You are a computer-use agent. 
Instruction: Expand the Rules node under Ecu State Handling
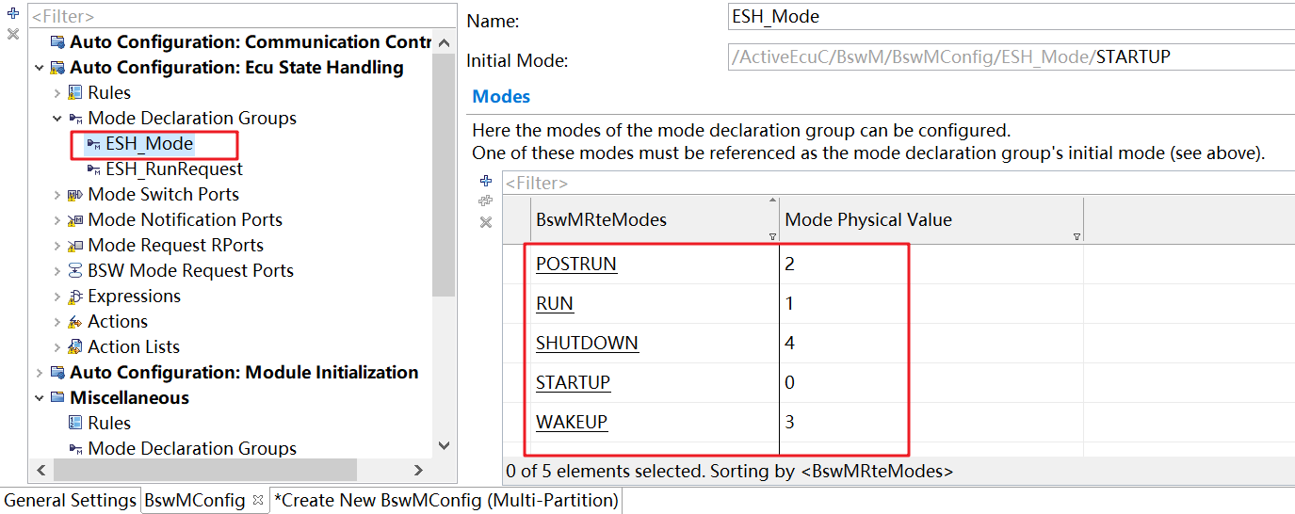point(57,93)
